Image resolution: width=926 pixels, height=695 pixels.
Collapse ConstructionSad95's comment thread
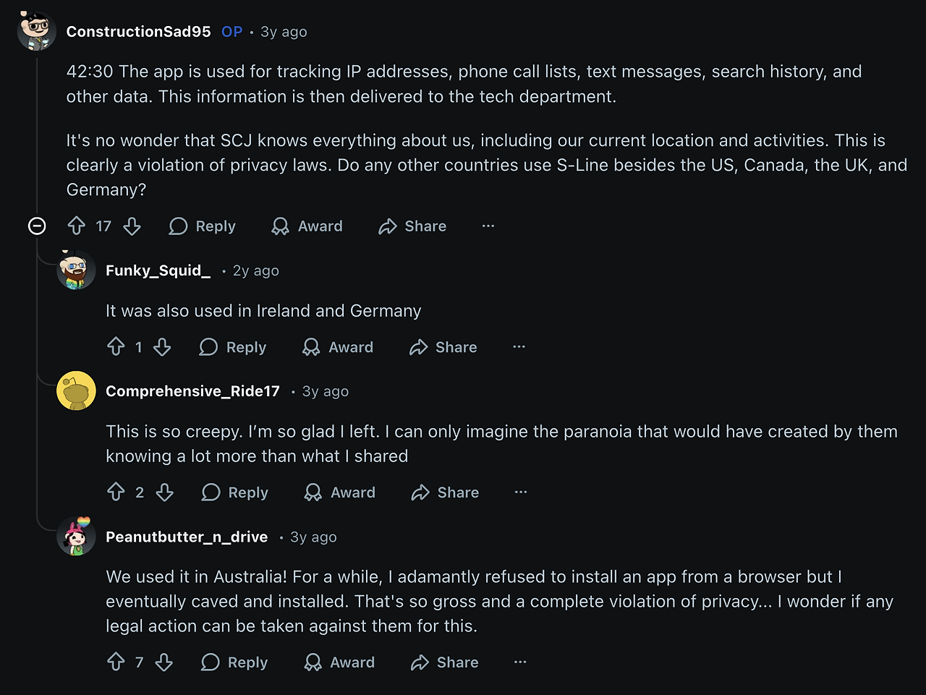(37, 226)
